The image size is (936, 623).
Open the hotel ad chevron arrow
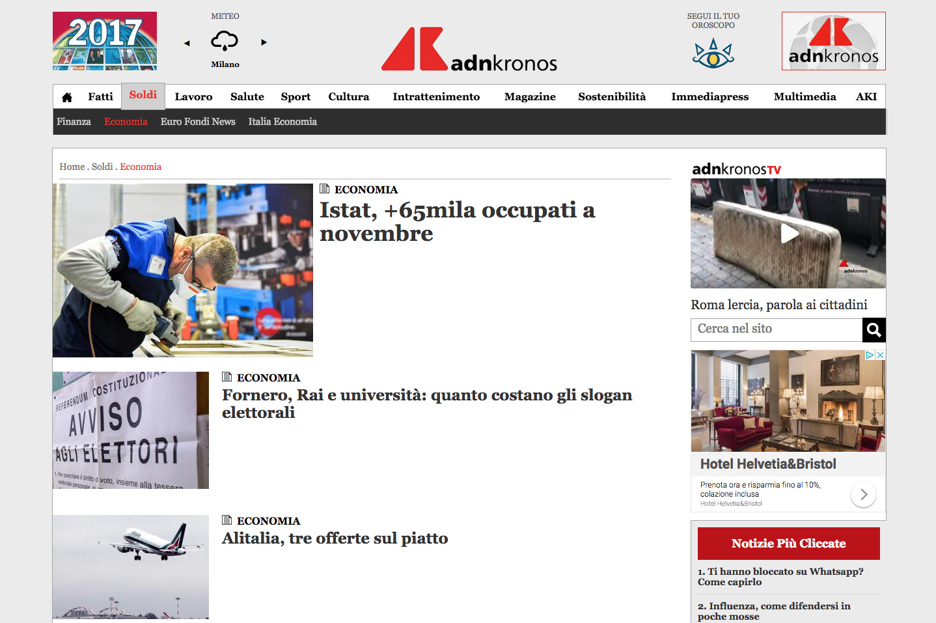click(x=863, y=495)
